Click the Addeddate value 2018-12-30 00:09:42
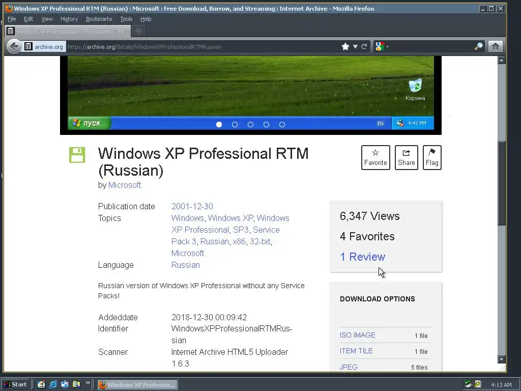 [209, 318]
